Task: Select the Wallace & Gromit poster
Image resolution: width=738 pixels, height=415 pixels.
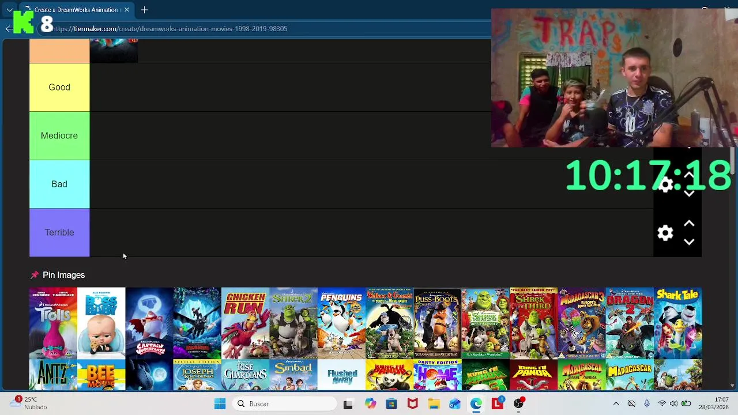Action: pyautogui.click(x=389, y=323)
